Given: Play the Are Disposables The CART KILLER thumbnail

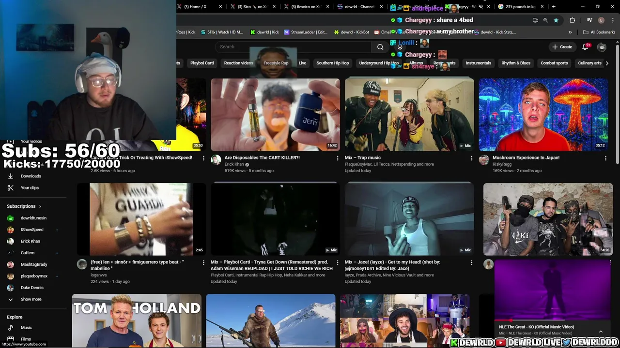Looking at the screenshot, I should pos(275,115).
